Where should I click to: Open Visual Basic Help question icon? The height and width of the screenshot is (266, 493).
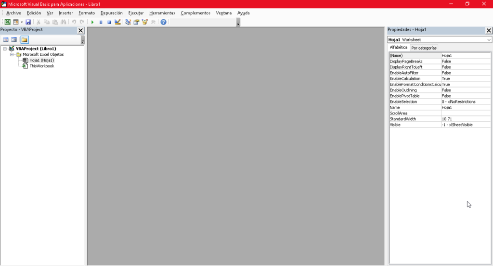click(164, 22)
